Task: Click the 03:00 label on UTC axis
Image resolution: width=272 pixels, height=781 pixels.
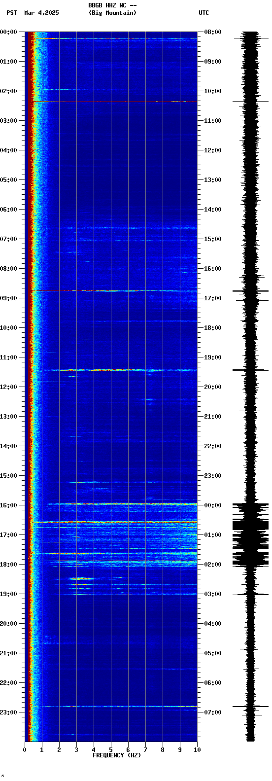Action: point(213,594)
